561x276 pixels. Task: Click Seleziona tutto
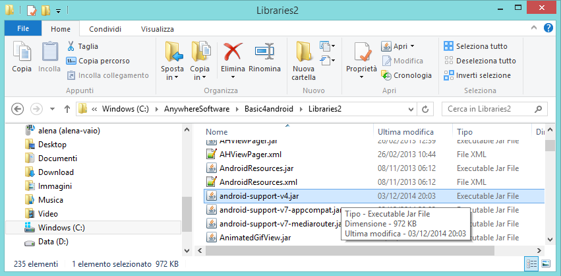[x=475, y=46]
